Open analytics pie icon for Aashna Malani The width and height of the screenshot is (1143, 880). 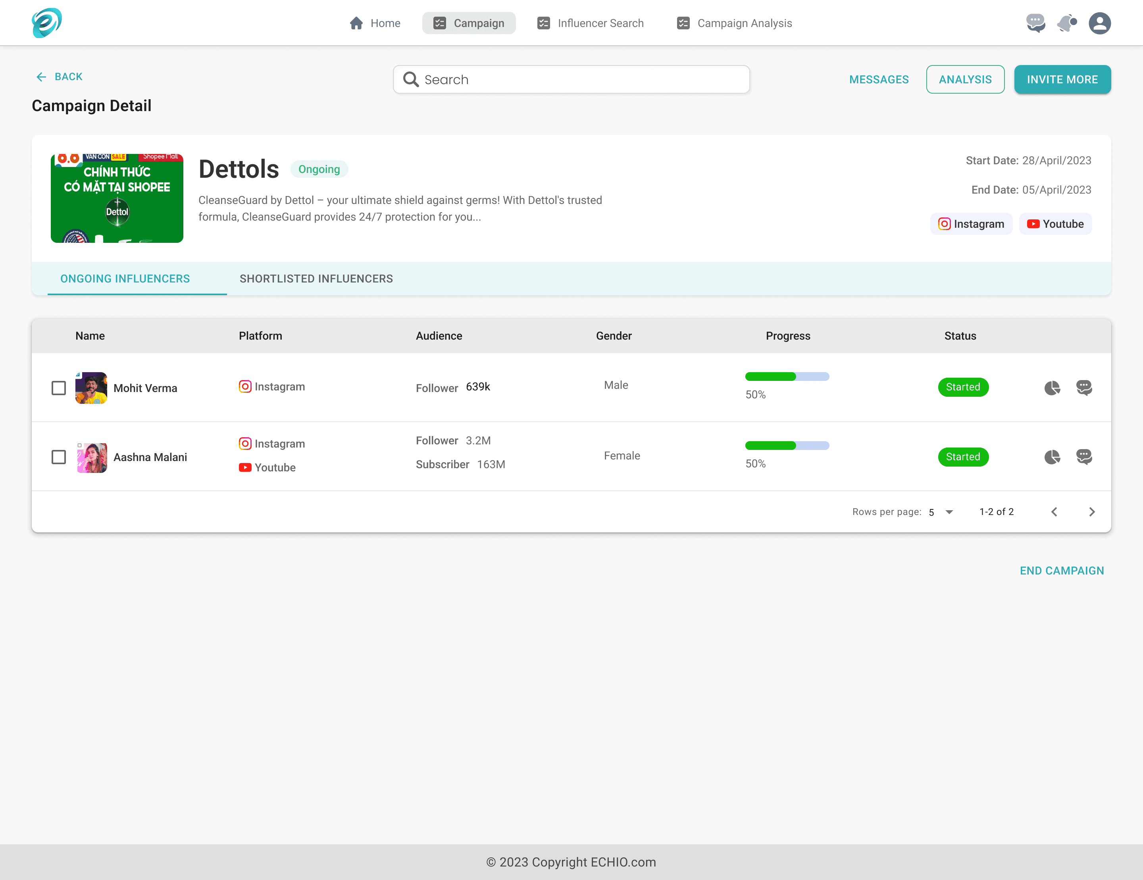[1052, 457]
